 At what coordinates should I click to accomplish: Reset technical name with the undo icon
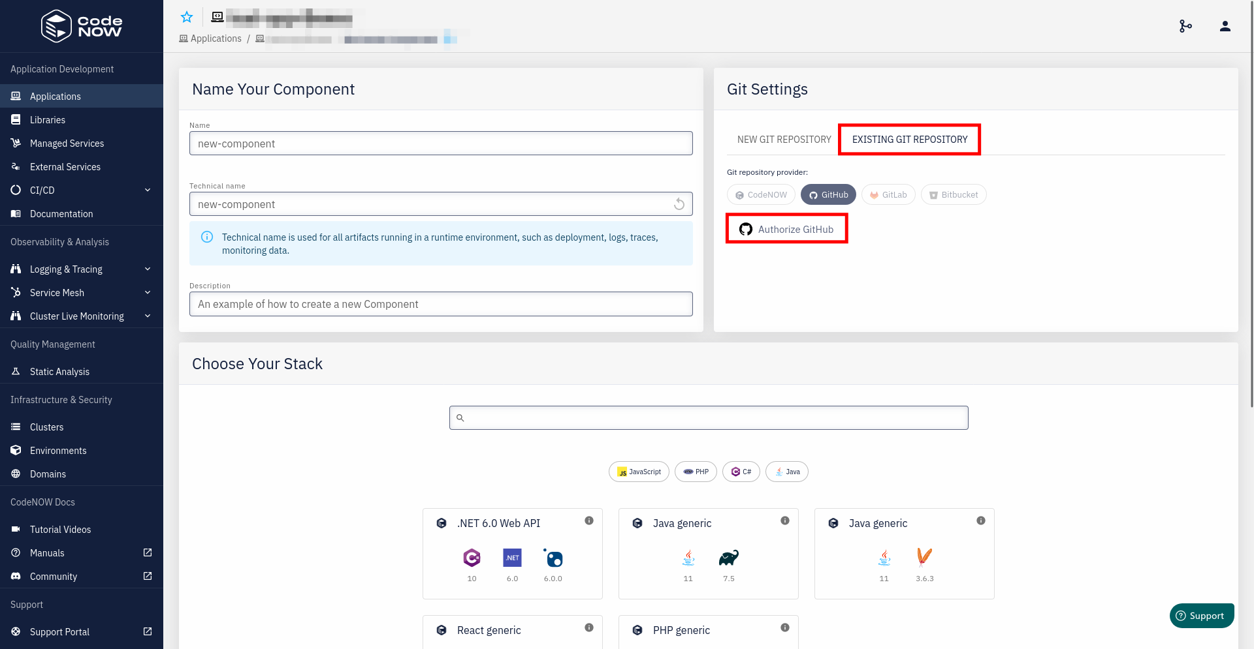679,204
